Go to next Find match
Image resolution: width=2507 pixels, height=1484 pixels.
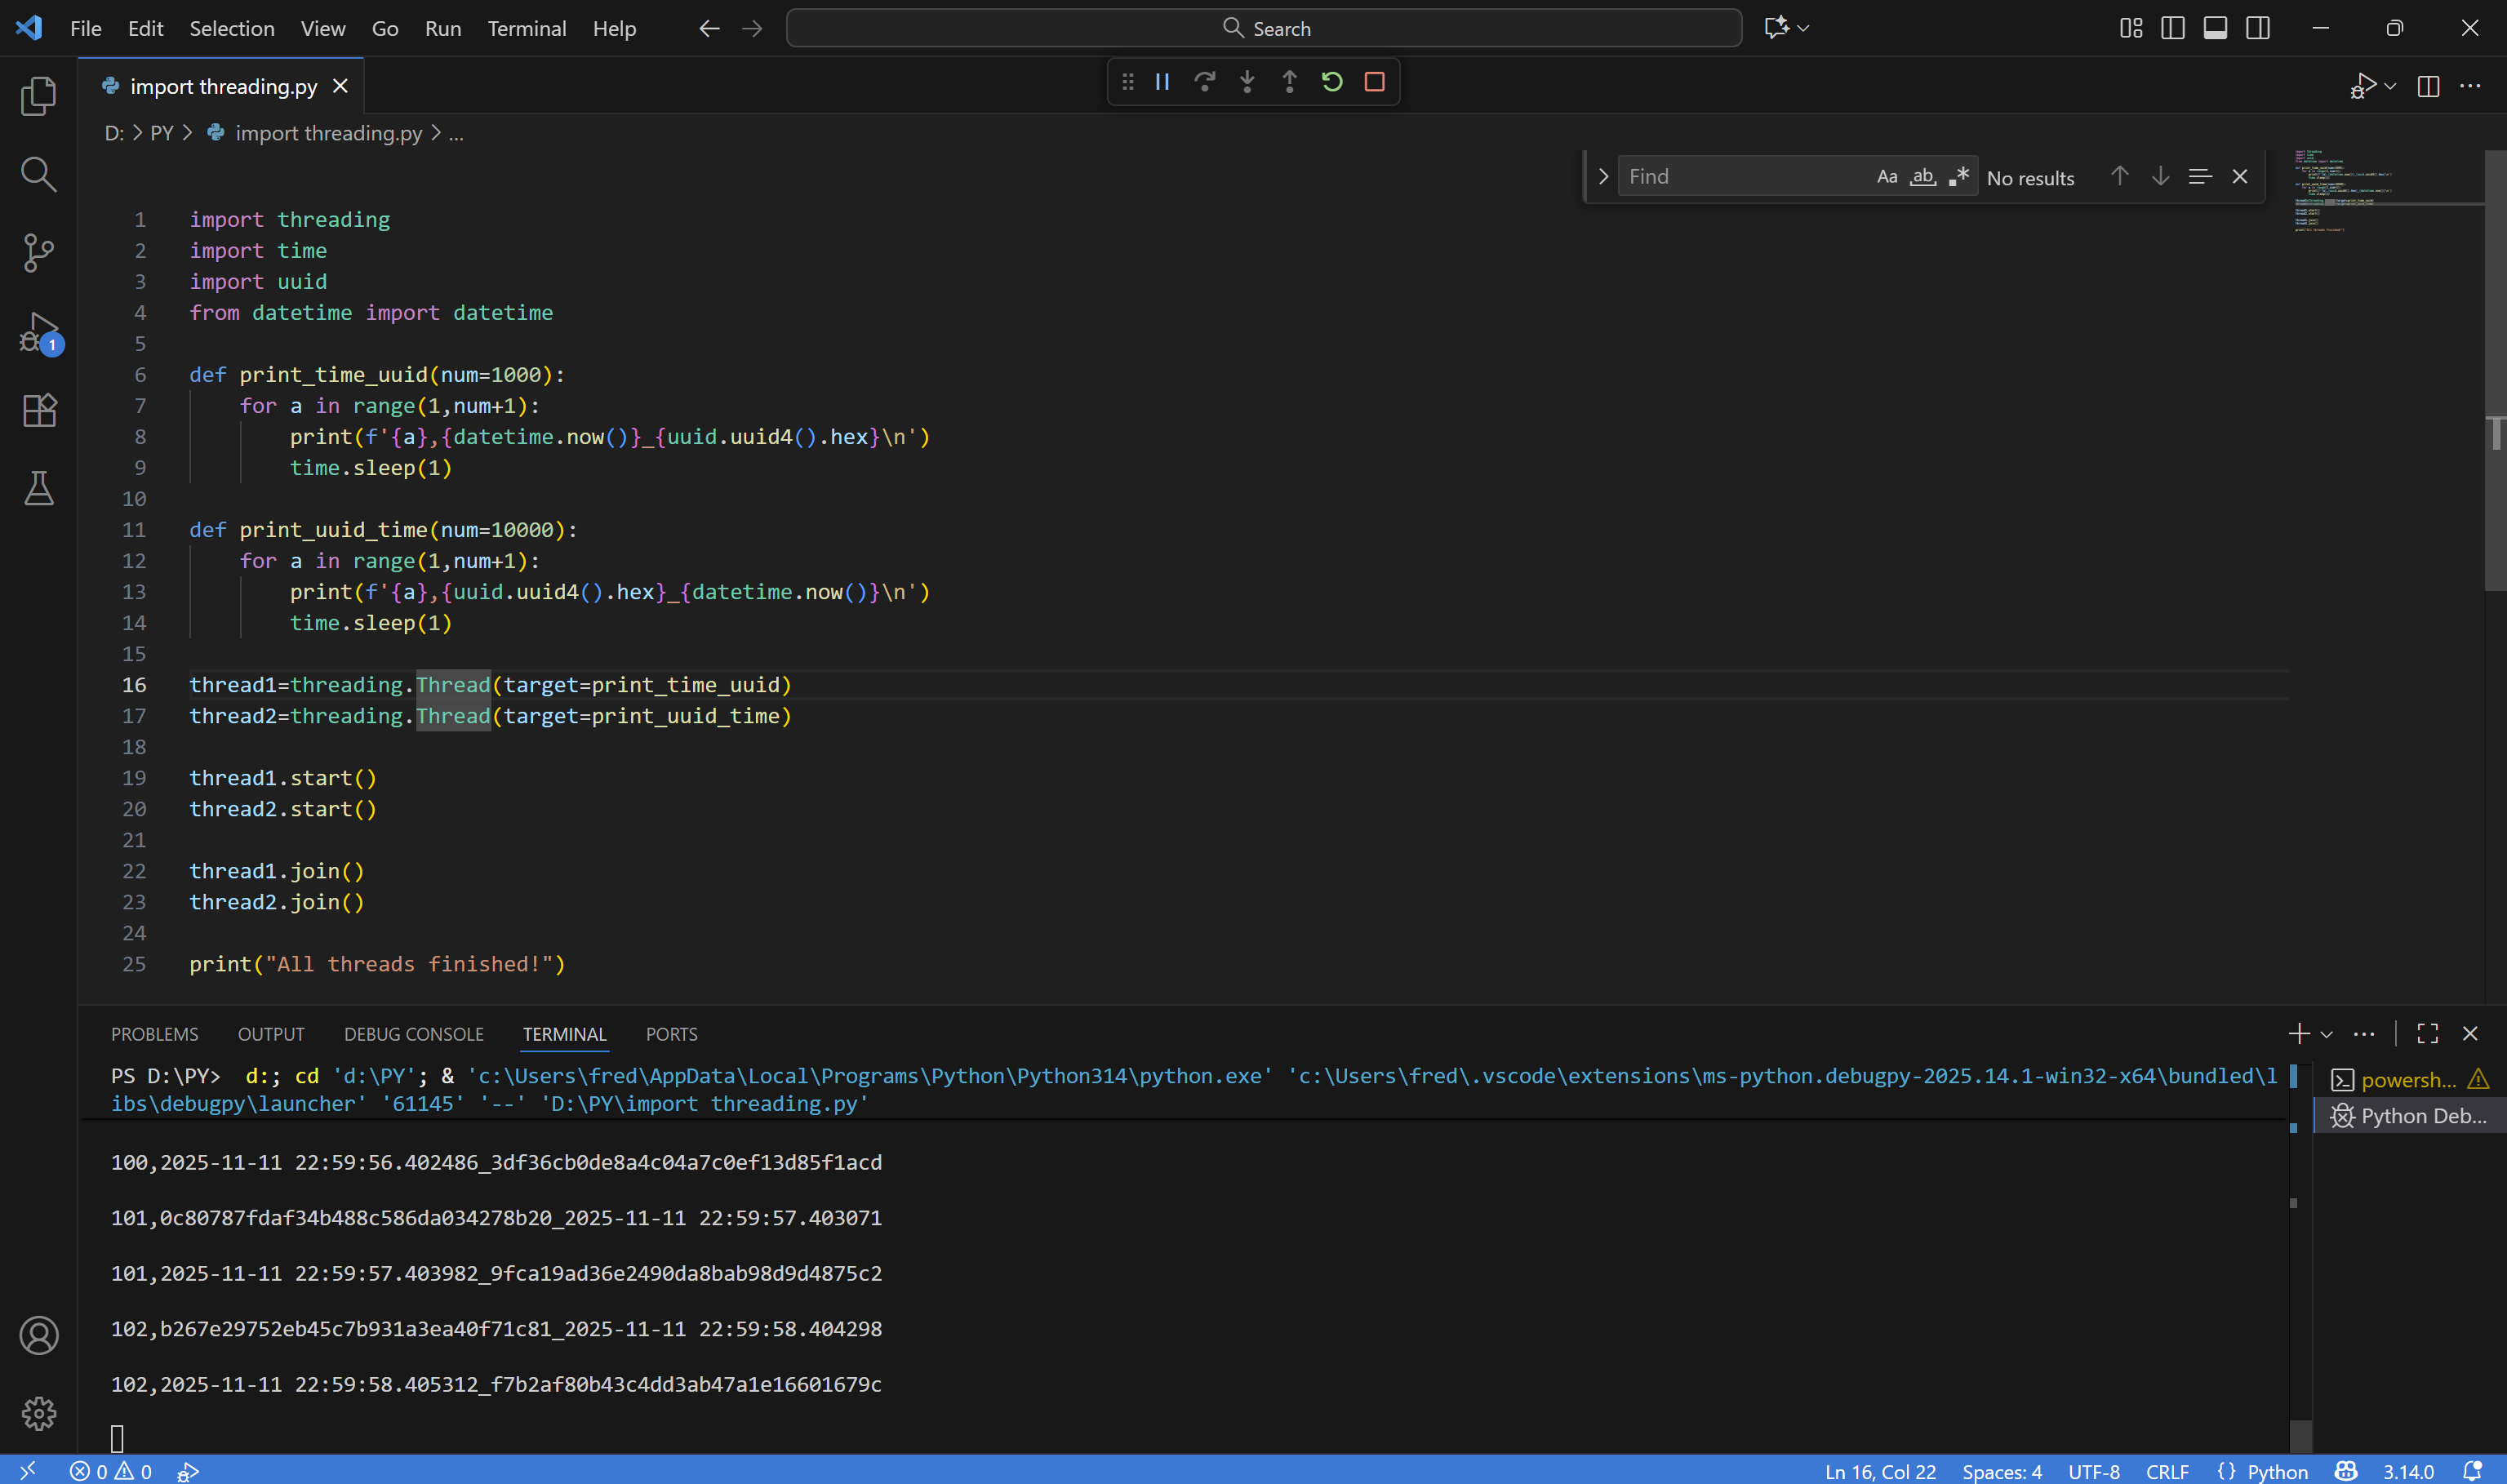(2161, 176)
